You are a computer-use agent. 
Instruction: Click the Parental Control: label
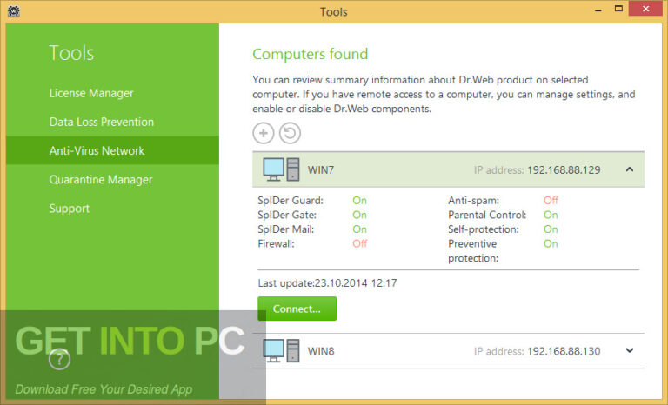pyautogui.click(x=487, y=215)
